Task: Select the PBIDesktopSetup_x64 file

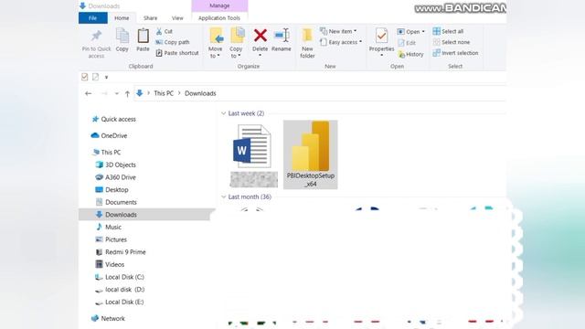Action: point(311,154)
